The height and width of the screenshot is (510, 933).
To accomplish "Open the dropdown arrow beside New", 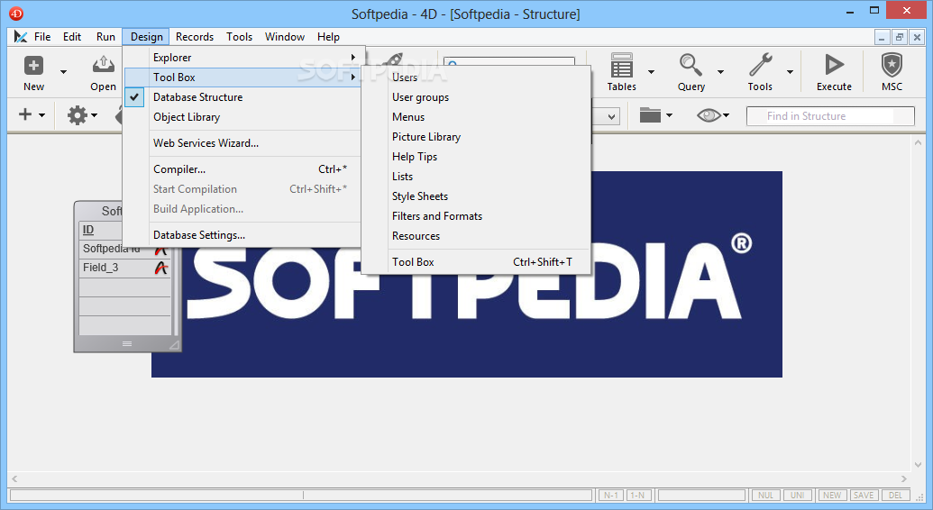I will pyautogui.click(x=63, y=72).
